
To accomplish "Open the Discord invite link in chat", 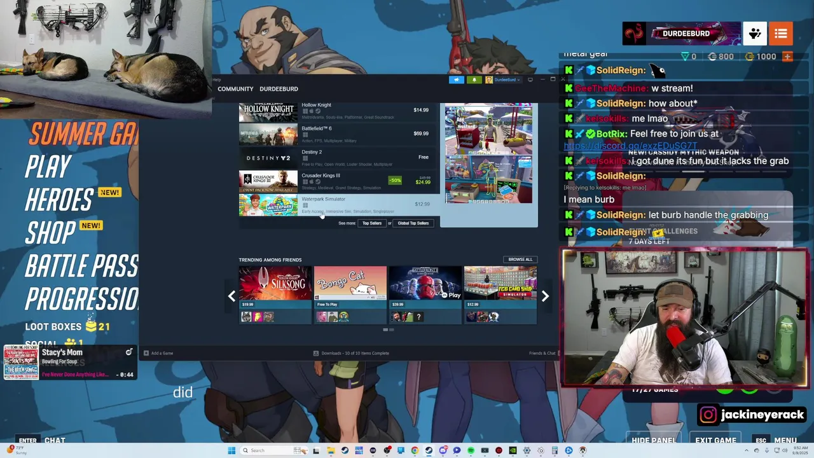I will click(x=631, y=146).
